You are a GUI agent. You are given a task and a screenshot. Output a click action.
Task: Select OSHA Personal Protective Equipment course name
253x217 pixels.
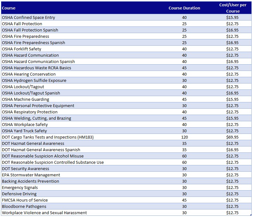pos(38,106)
